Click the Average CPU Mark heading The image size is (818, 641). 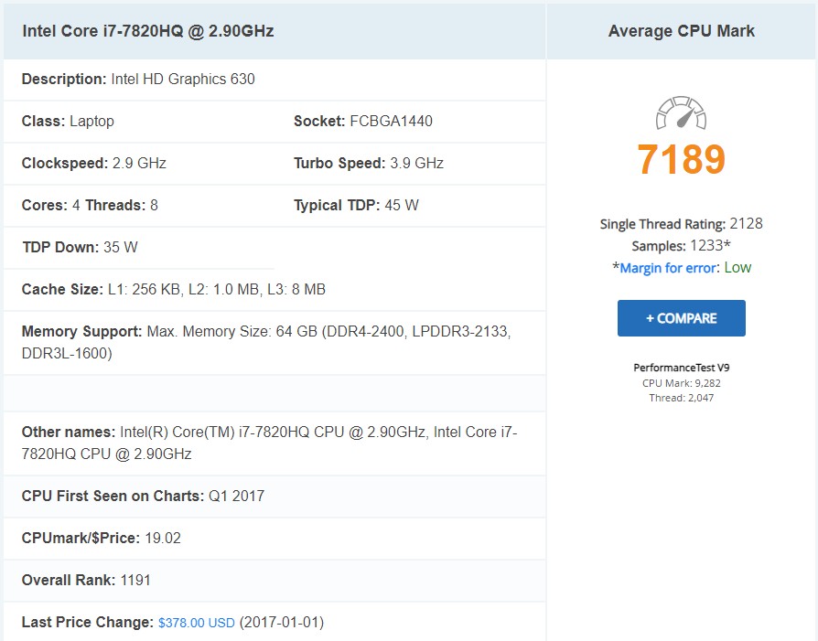click(x=681, y=31)
